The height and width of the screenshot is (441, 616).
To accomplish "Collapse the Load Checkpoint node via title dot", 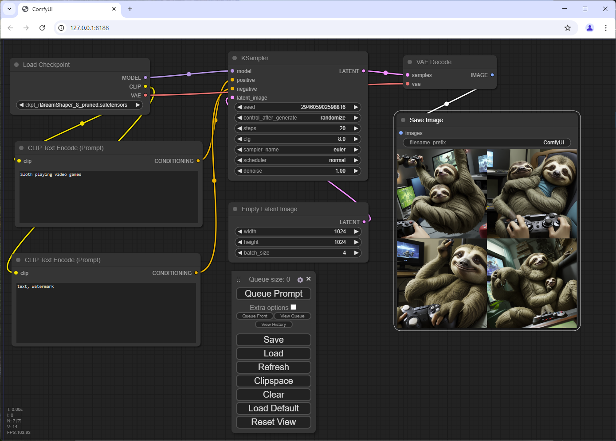I will pyautogui.click(x=16, y=65).
